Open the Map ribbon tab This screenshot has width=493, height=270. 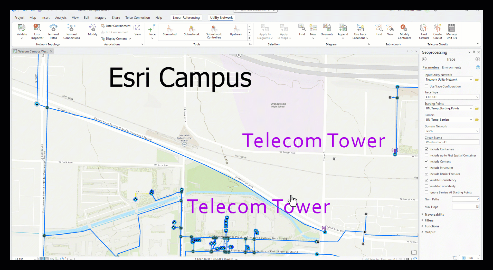33,17
